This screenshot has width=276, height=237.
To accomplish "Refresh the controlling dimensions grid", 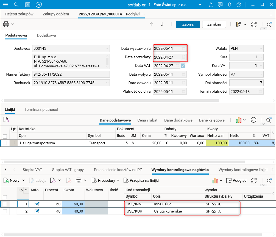I will point(254,180).
